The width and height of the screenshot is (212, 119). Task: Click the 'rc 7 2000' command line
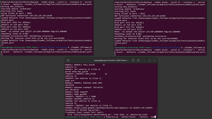coord(91,97)
